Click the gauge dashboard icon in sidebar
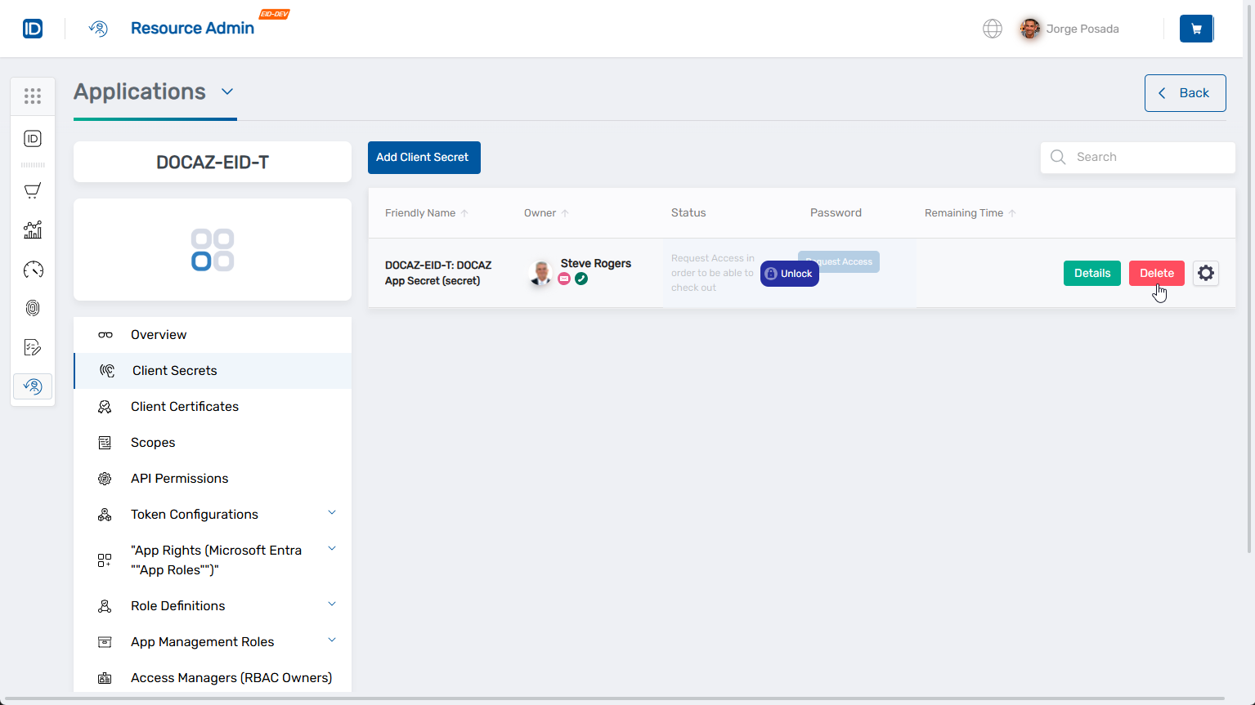 [x=33, y=270]
